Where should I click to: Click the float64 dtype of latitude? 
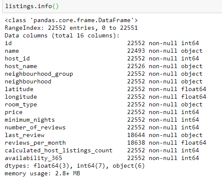(194, 89)
